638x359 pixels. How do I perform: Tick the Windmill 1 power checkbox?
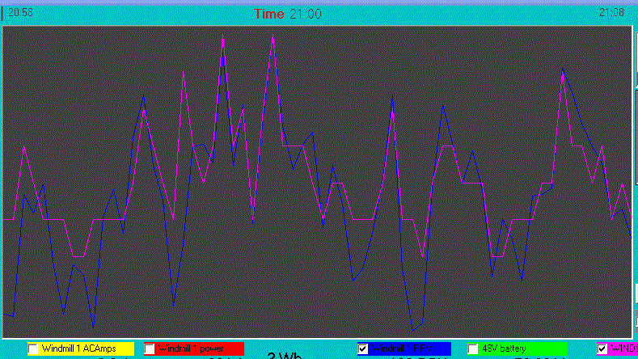coord(150,348)
